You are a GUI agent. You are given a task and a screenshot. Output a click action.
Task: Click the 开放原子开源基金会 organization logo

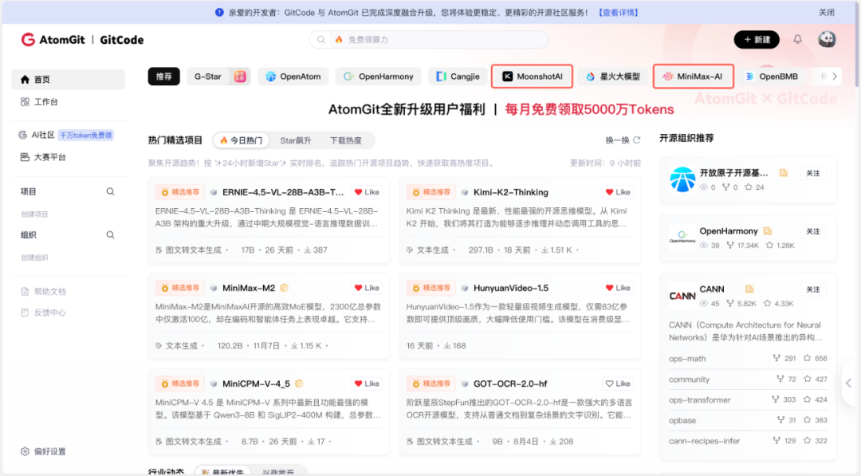(x=682, y=179)
